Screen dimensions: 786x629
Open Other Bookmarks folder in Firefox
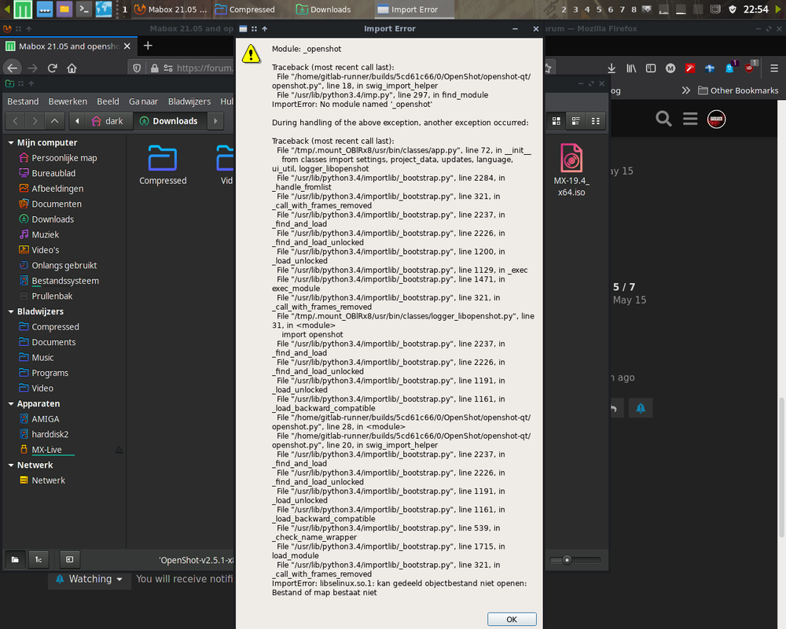[x=738, y=90]
